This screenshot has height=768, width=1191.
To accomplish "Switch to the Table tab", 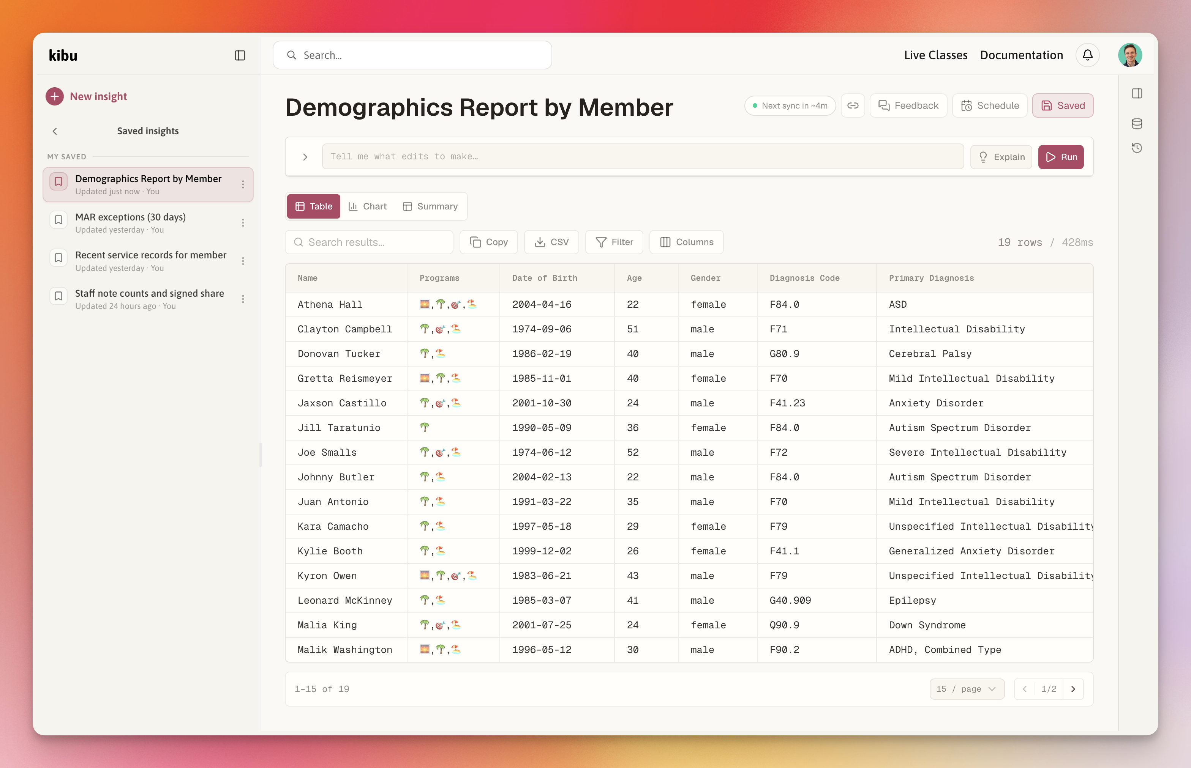I will (313, 206).
